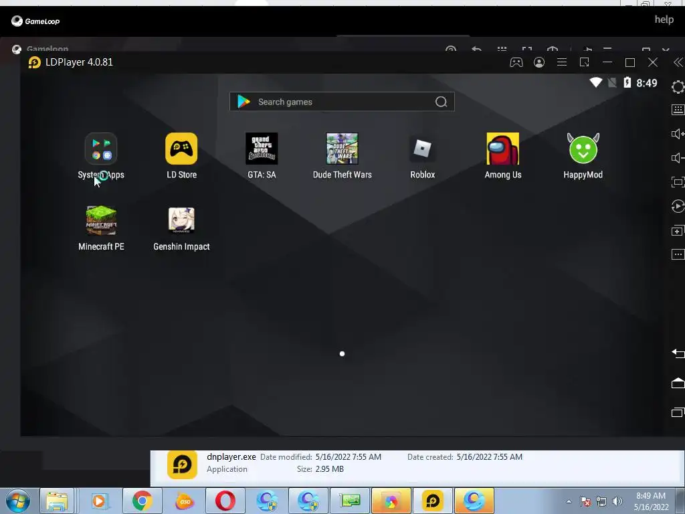This screenshot has width=685, height=514.
Task: Open the media player taskbar icon
Action: coord(99,501)
